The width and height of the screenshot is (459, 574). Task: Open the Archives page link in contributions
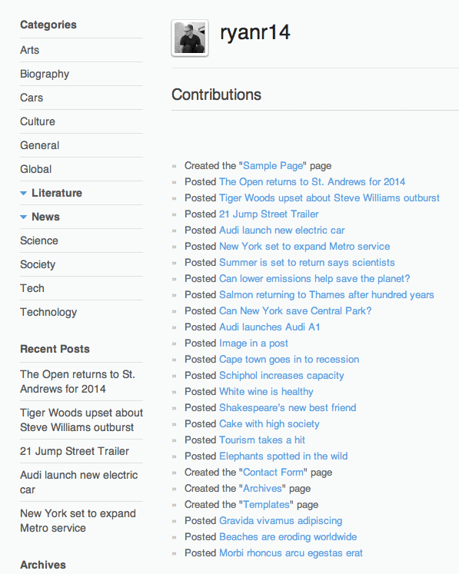262,489
